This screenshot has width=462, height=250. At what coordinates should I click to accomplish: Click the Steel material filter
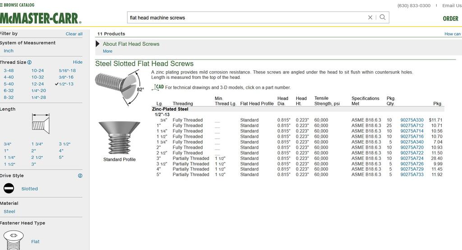(x=9, y=211)
